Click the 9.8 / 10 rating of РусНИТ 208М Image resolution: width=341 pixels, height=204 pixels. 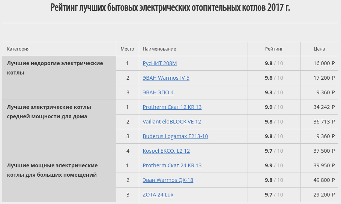point(274,63)
